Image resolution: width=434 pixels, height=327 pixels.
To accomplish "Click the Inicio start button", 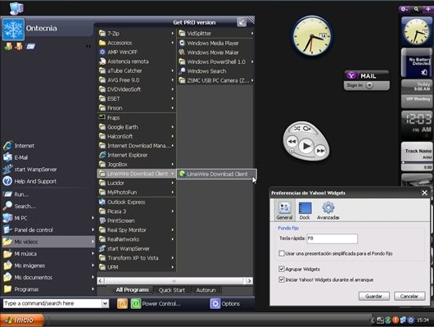I will tap(22, 320).
